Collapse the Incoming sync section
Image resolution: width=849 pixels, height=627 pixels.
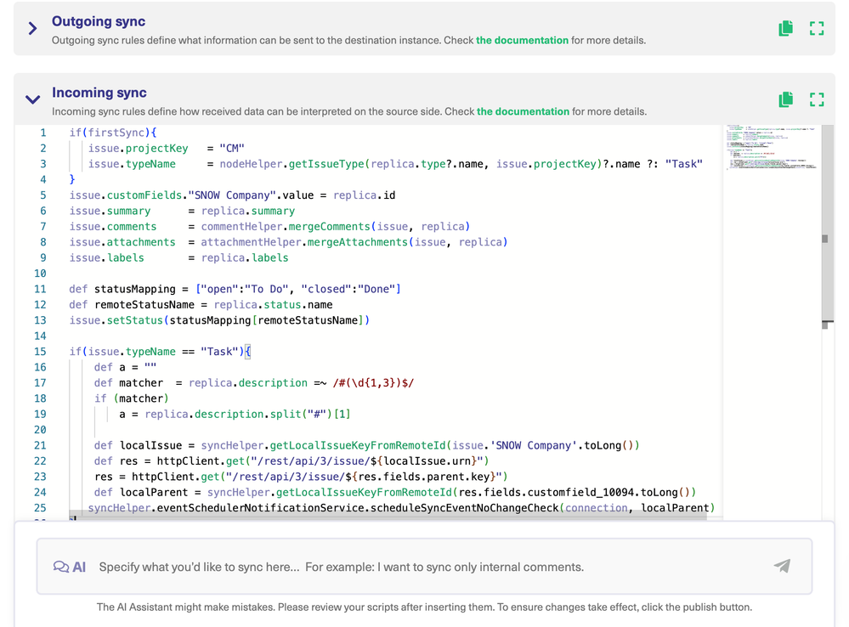[32, 99]
